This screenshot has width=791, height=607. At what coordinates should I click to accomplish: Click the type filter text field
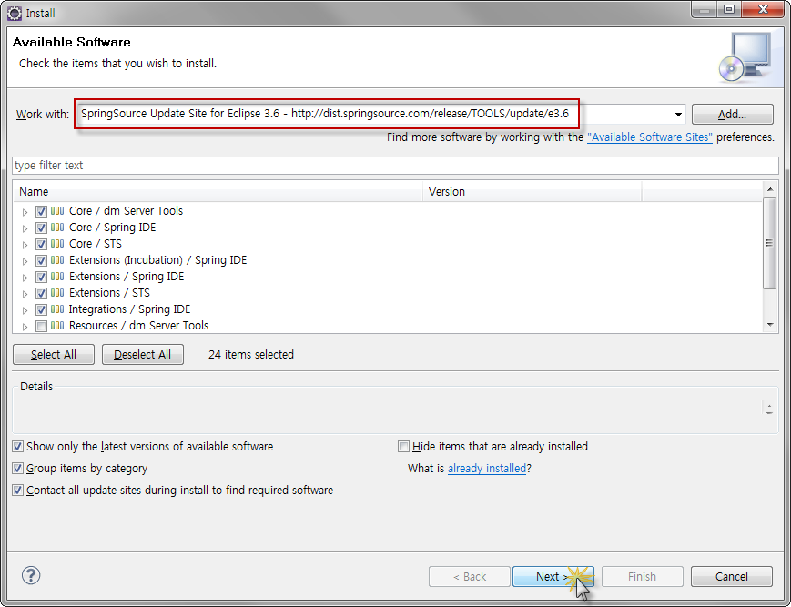point(395,166)
